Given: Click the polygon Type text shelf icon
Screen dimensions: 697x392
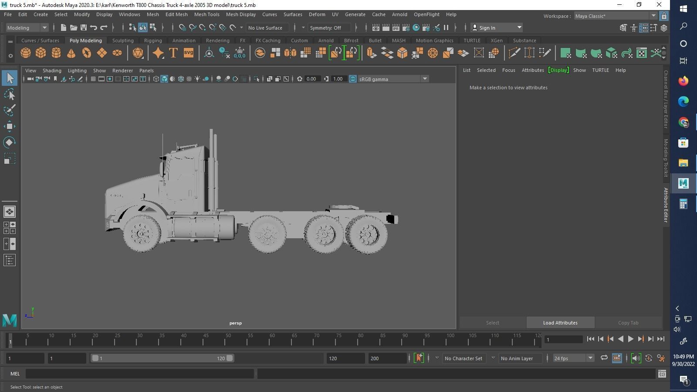Looking at the screenshot, I should 173,53.
